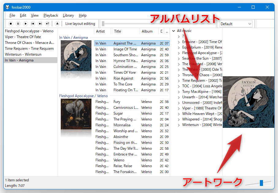Click the Stop playback button
This screenshot has height=193, width=278.
pyautogui.click(x=11, y=24)
